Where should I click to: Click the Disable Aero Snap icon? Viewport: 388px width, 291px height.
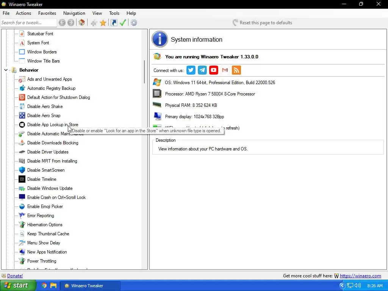[x=22, y=116]
